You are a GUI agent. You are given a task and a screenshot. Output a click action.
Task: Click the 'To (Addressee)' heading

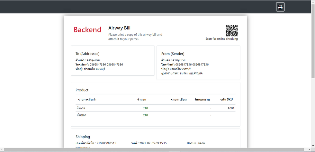87,54
